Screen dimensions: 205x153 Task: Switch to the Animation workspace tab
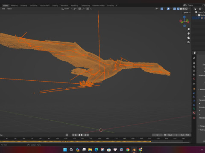tap(64, 6)
